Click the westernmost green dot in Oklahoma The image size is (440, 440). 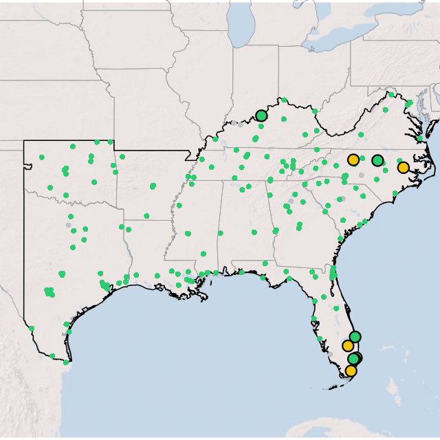point(42,157)
